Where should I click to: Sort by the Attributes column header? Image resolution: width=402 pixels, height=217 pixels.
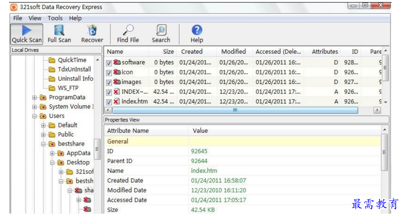[323, 52]
